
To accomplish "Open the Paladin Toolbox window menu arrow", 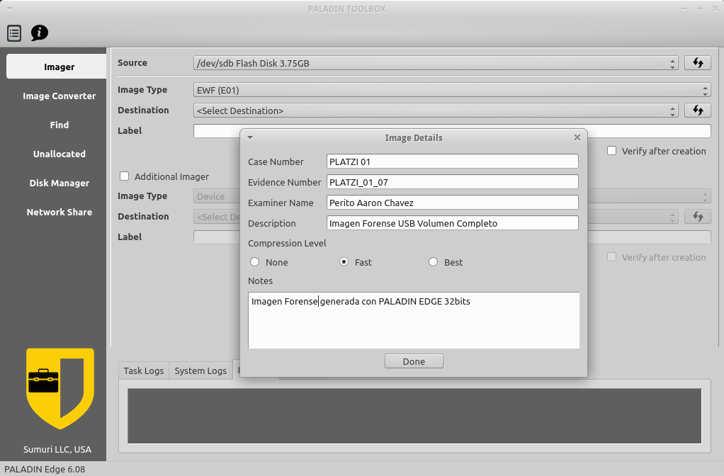I will tap(10, 8).
